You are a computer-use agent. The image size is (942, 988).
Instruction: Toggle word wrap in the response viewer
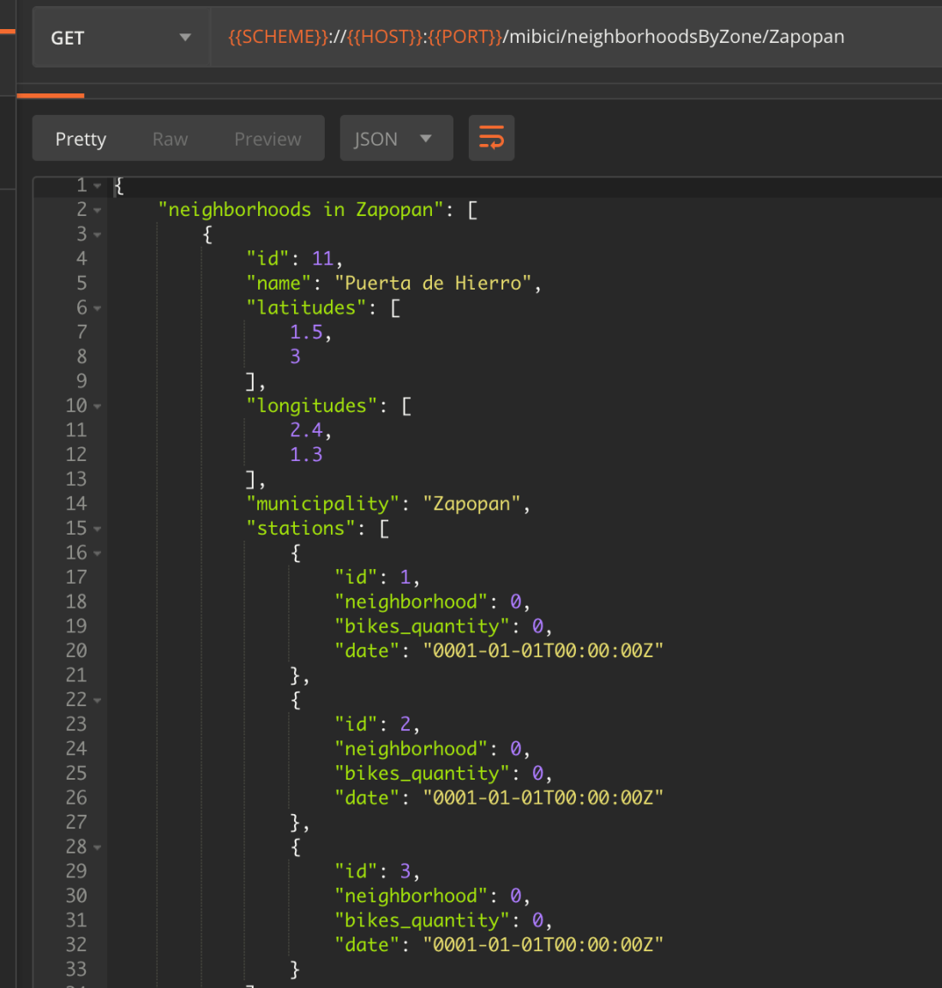coord(491,138)
